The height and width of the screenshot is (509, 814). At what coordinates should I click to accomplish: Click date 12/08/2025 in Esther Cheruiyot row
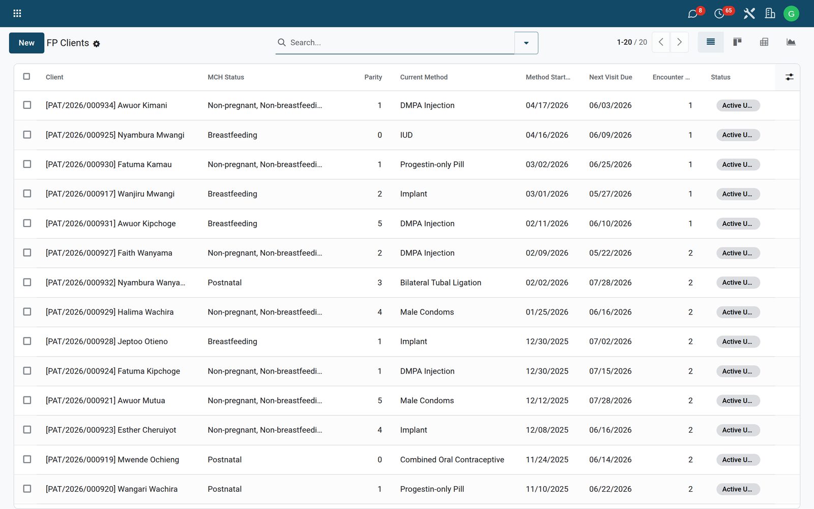[547, 430]
